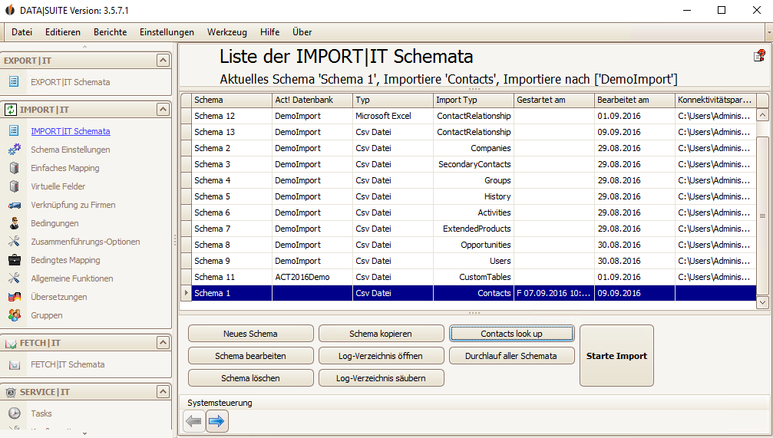
Task: Open the Werkzeug menu
Action: [x=226, y=32]
